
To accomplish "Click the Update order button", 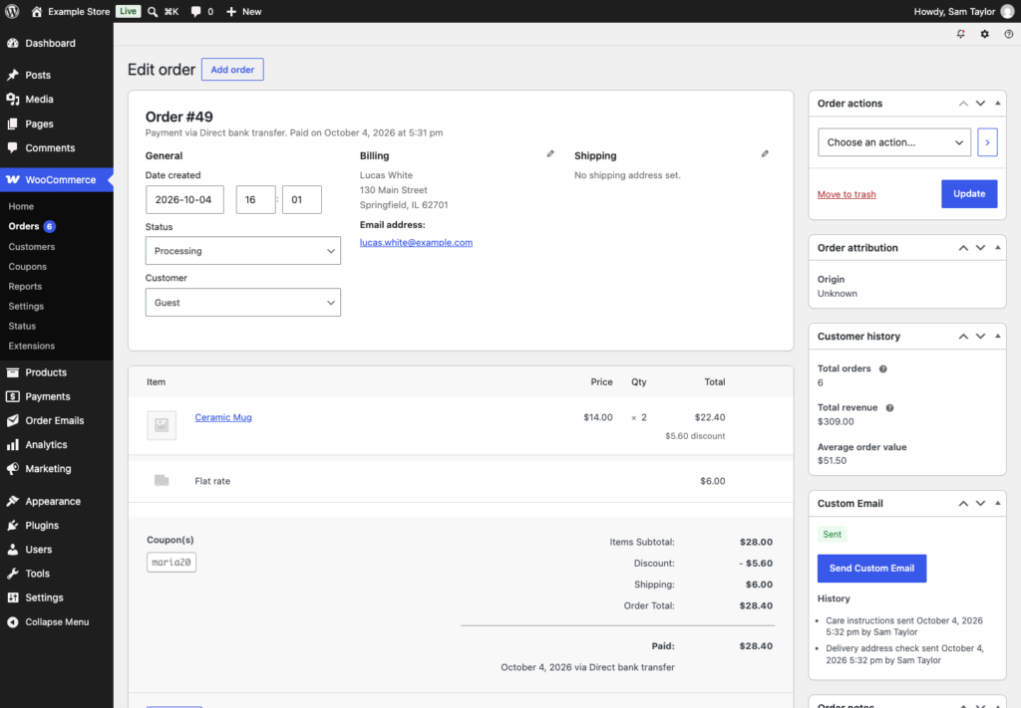I will point(969,194).
